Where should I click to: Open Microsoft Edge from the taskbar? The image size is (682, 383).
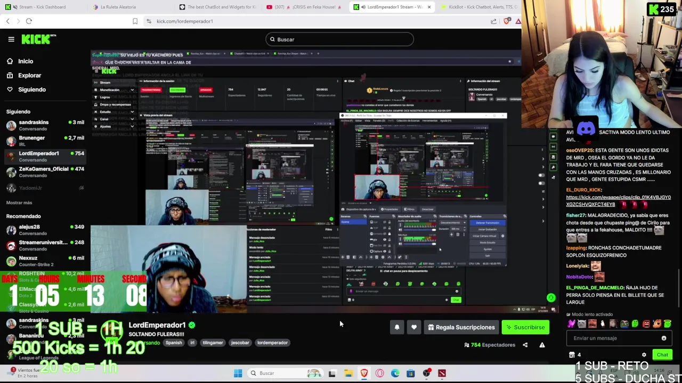pyautogui.click(x=395, y=373)
